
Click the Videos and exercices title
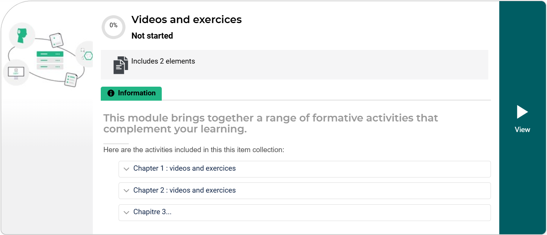[186, 20]
